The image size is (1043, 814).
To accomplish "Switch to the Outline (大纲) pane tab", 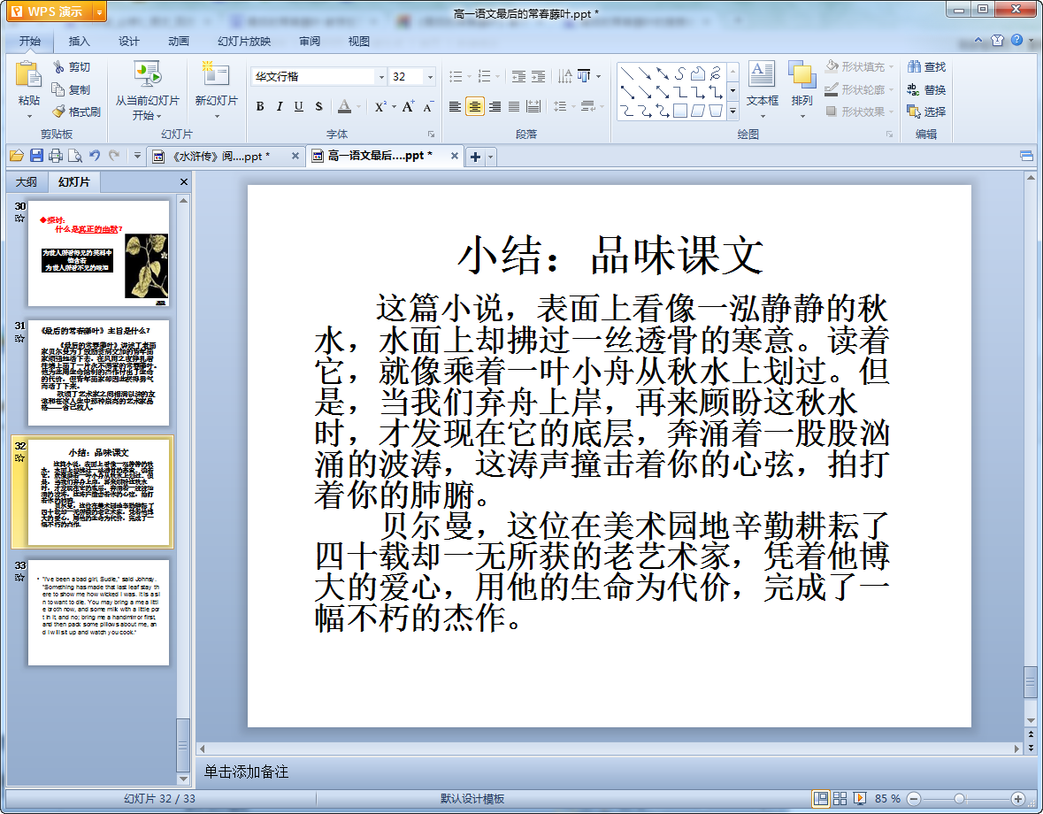I will [x=27, y=182].
